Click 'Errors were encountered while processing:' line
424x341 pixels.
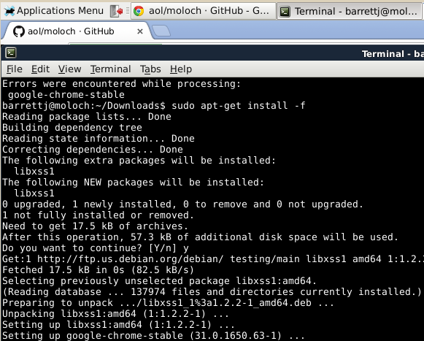(x=121, y=84)
